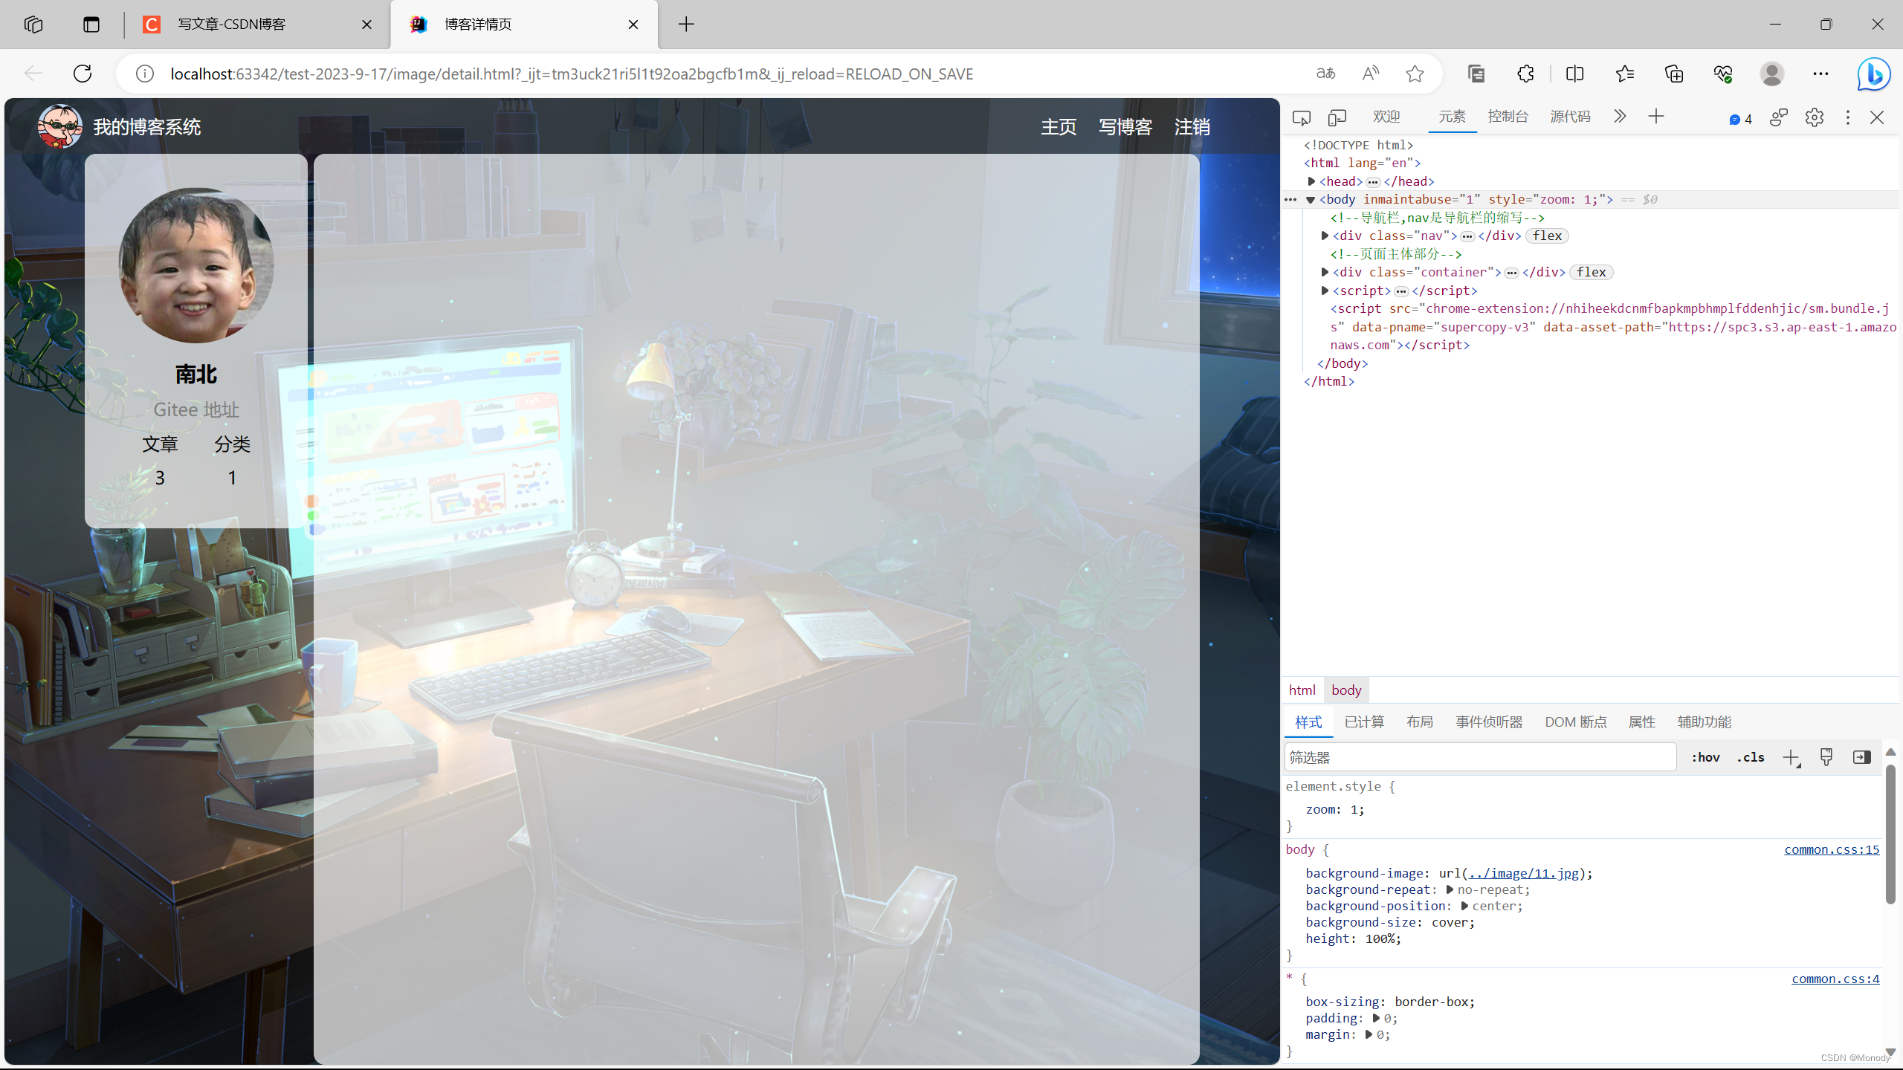
Task: Open the 已计算 computed pane tab
Action: (1364, 722)
